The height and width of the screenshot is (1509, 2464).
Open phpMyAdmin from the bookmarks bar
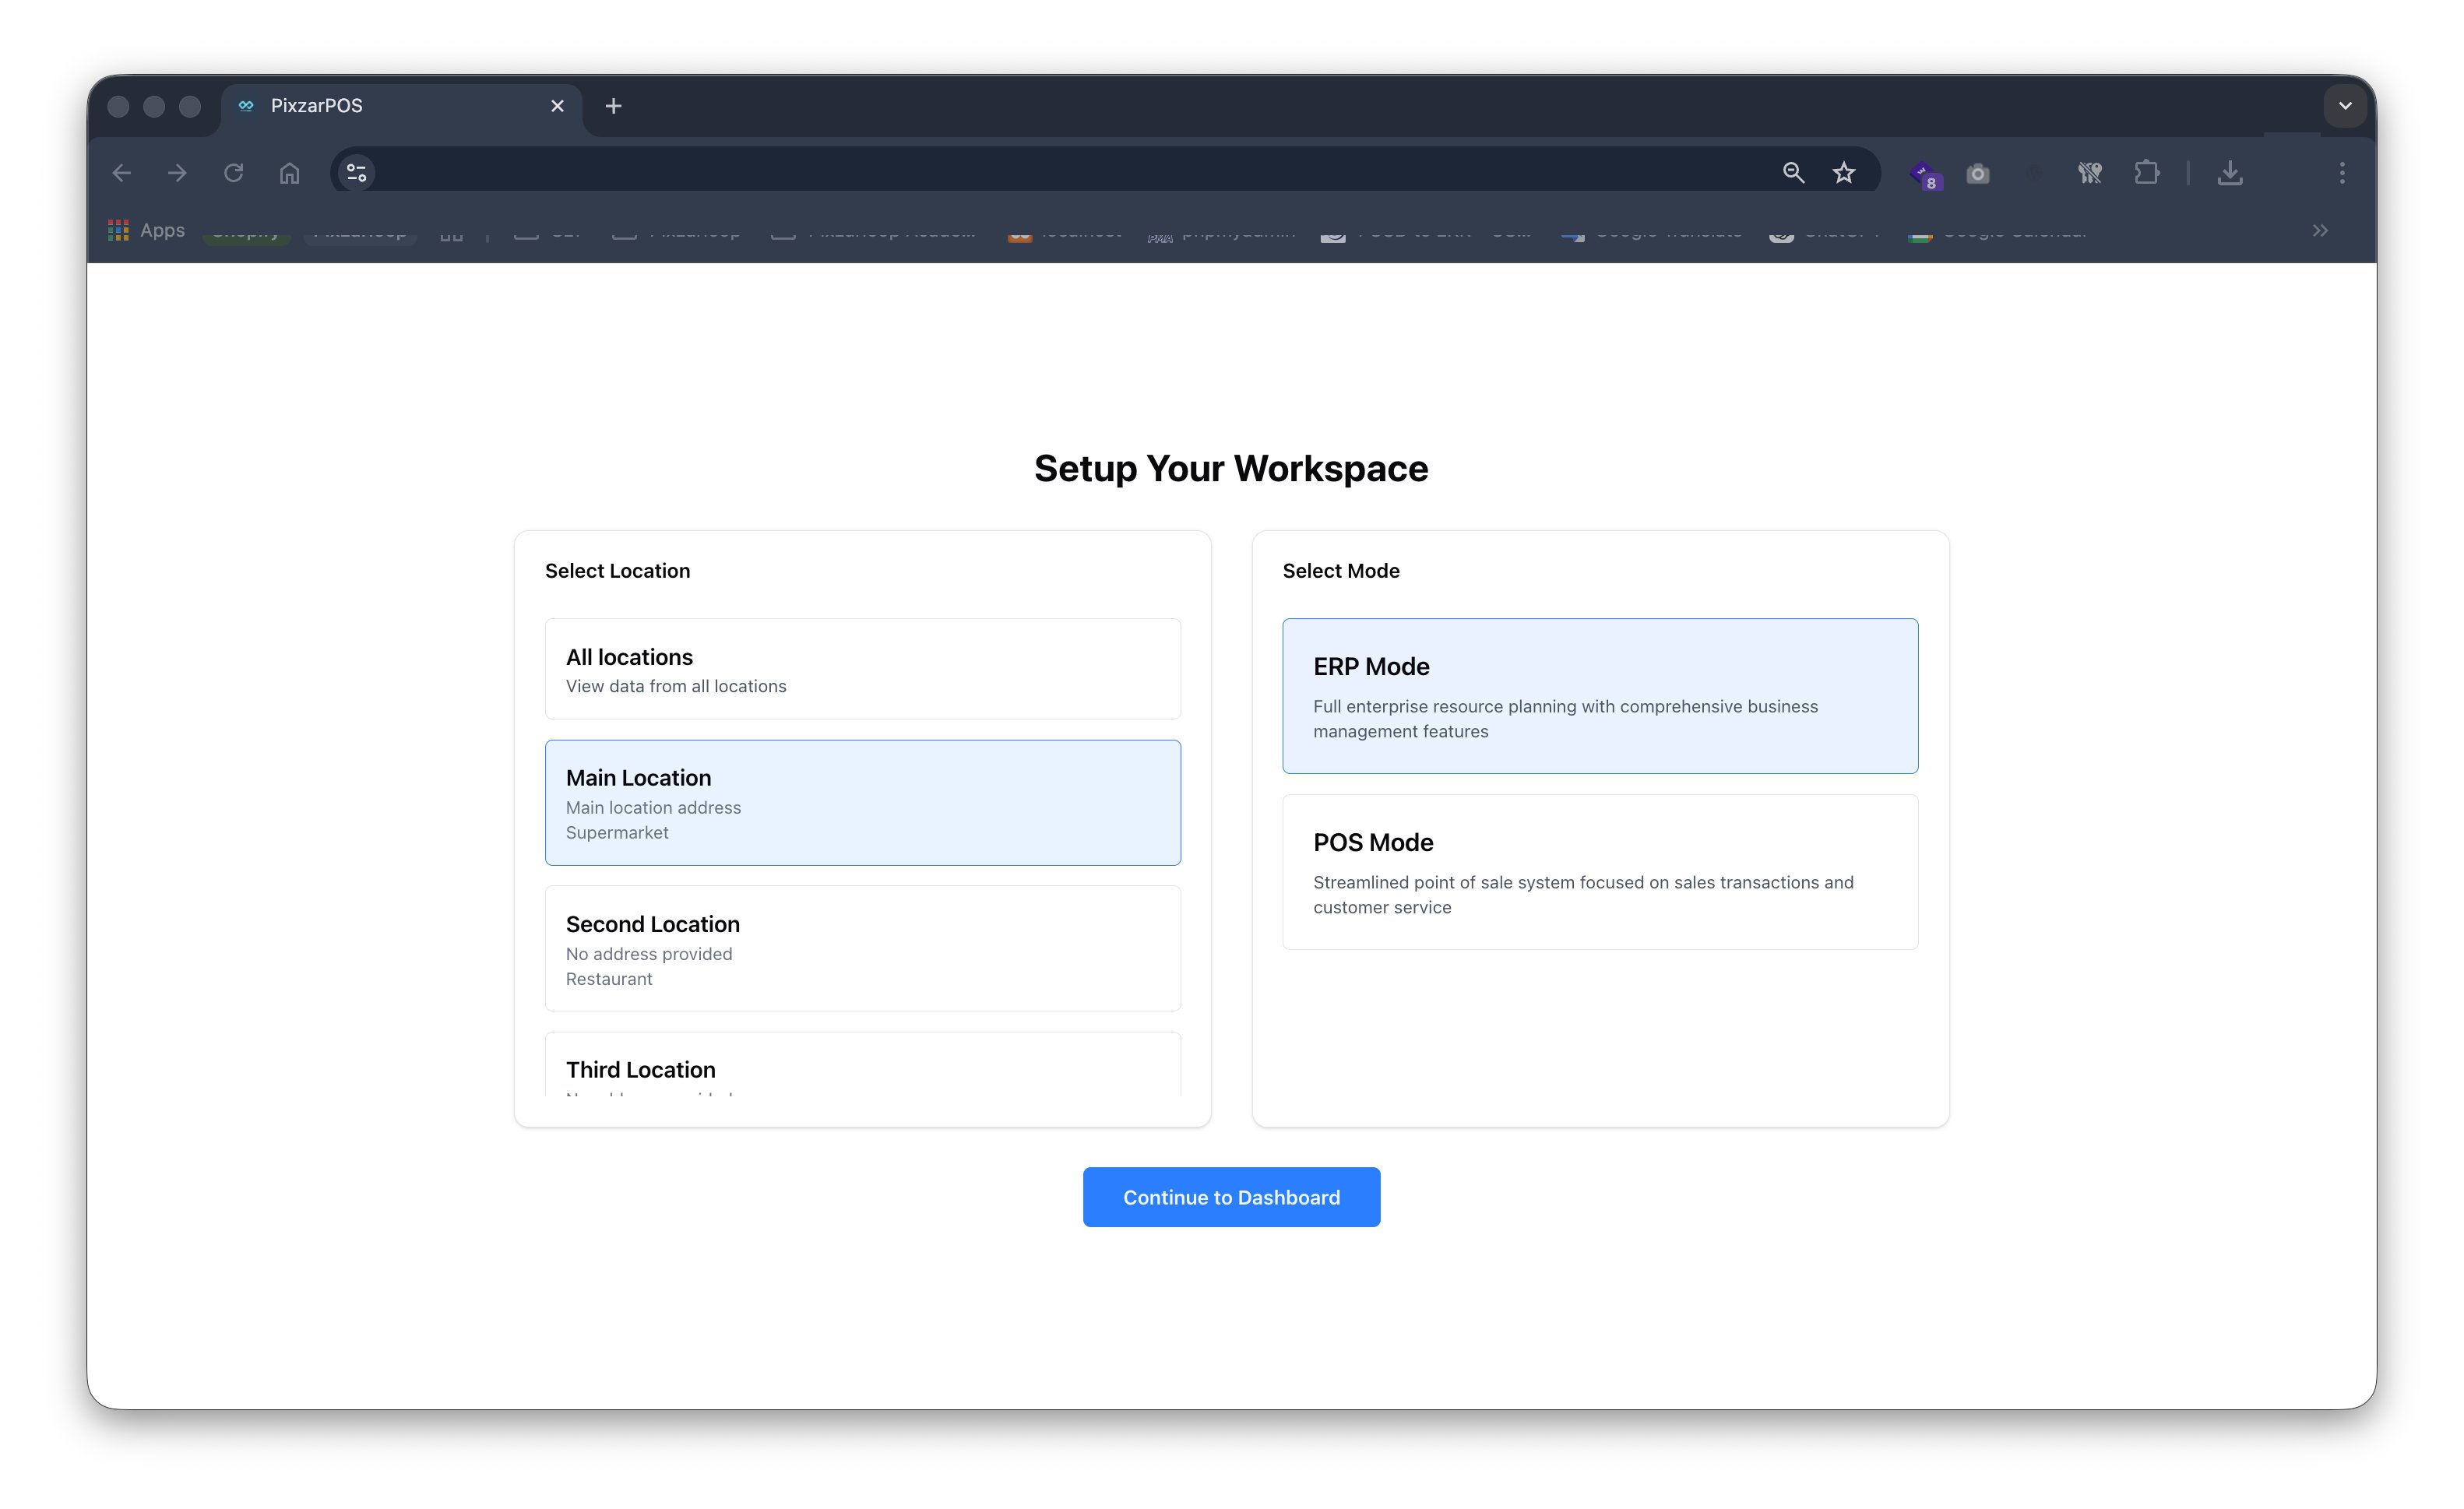pos(1220,231)
